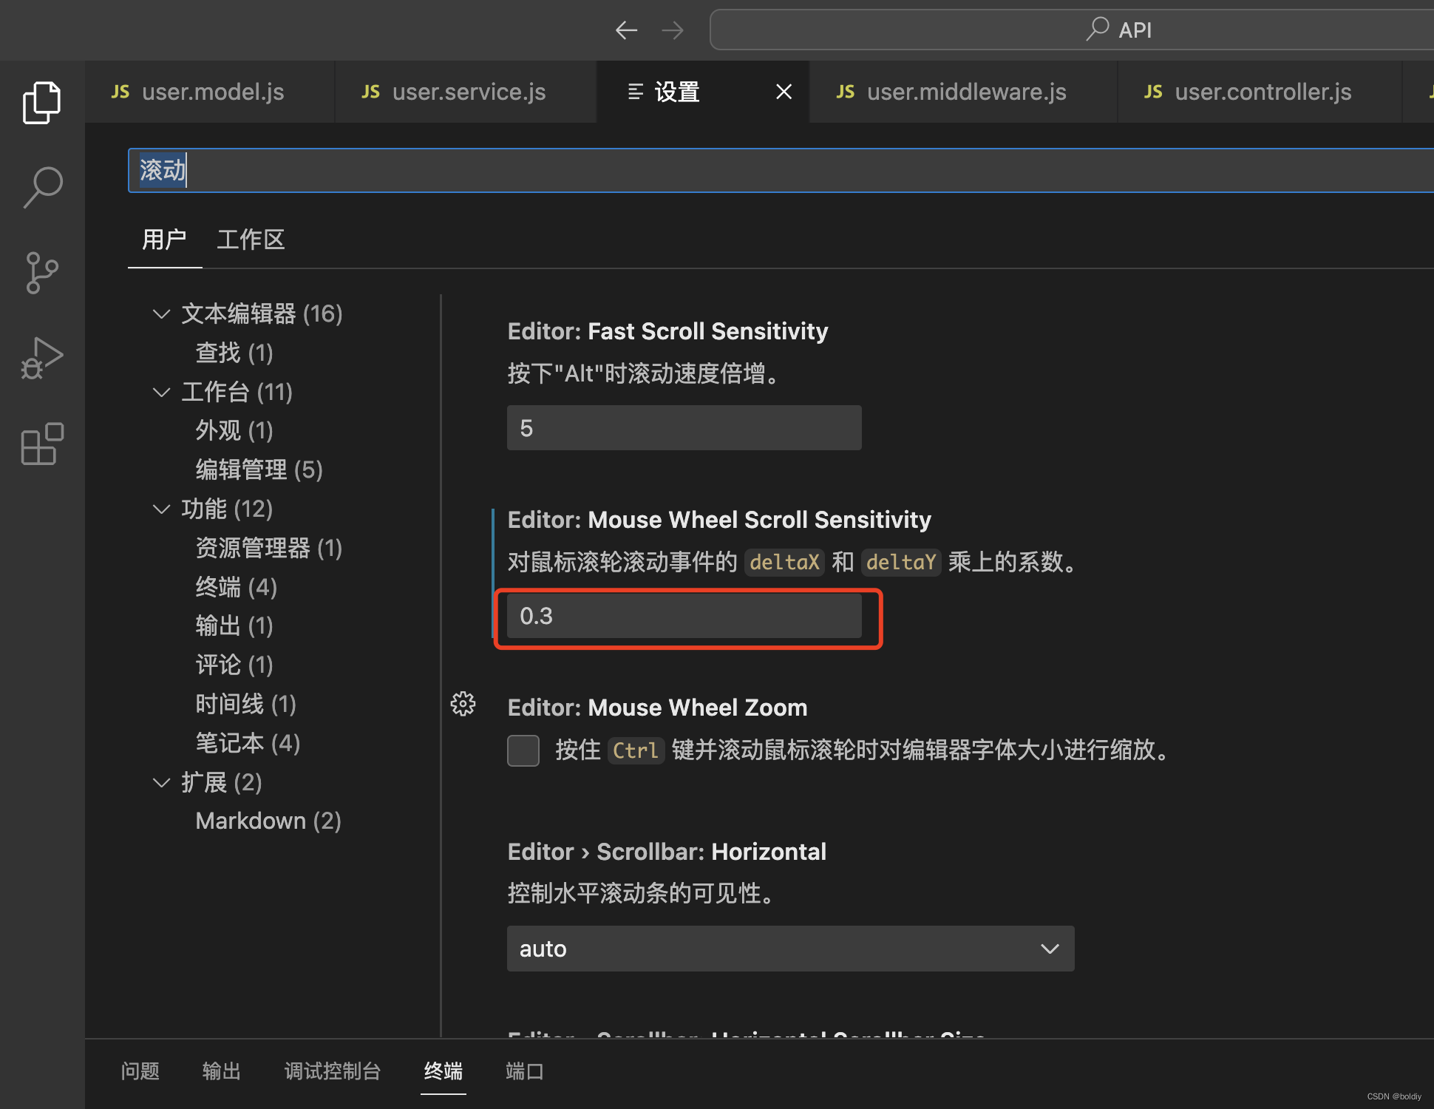This screenshot has width=1434, height=1109.
Task: Open the Source Control branch icon
Action: click(42, 272)
